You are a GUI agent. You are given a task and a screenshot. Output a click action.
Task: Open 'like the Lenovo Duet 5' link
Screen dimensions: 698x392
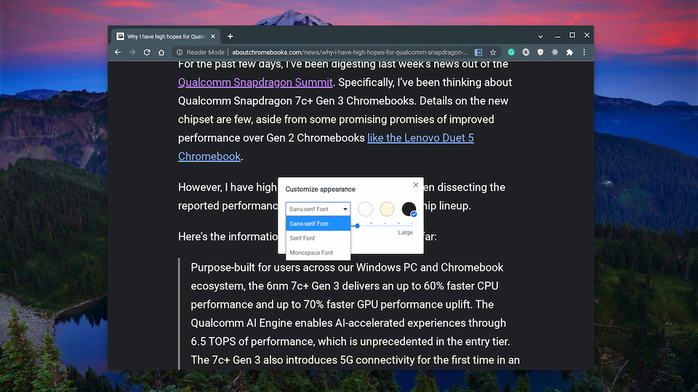420,138
